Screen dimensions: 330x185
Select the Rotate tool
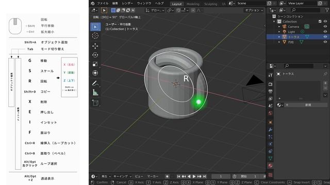[x=95, y=55]
